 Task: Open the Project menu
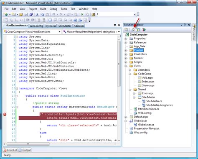pyautogui.click(x=33, y=9)
